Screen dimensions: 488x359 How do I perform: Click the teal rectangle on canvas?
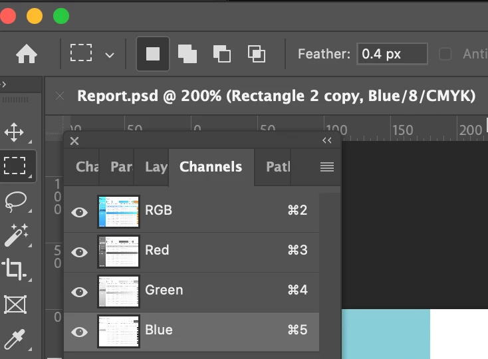(386, 334)
